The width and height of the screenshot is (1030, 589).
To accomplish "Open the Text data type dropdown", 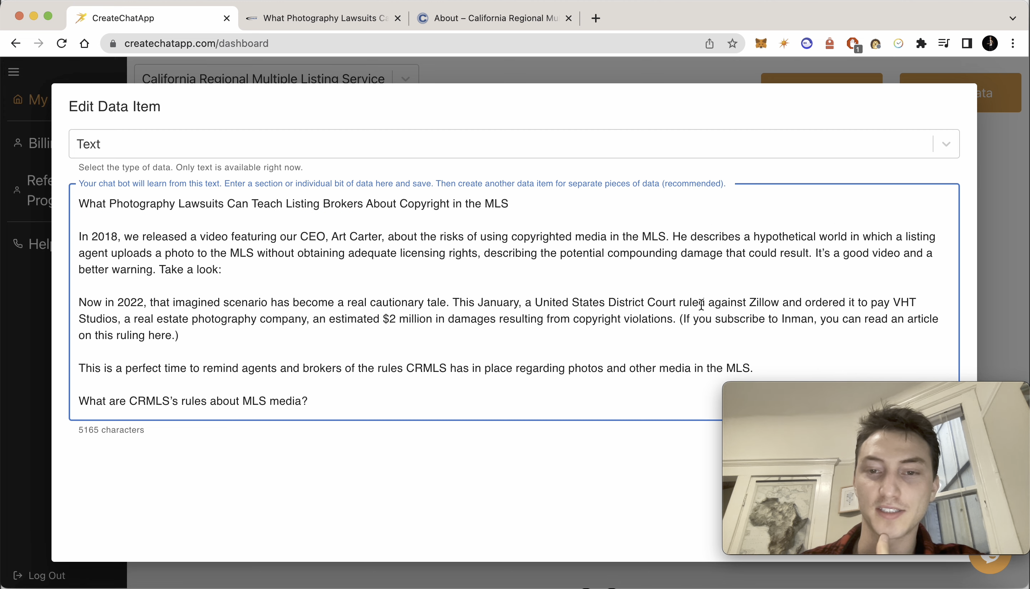I will pyautogui.click(x=514, y=144).
